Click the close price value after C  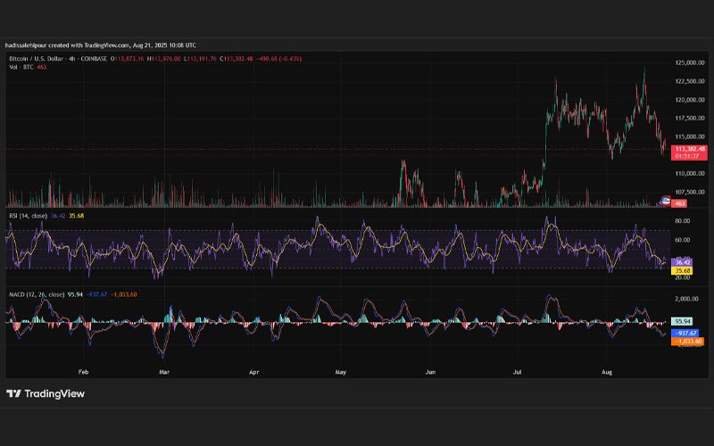point(238,59)
